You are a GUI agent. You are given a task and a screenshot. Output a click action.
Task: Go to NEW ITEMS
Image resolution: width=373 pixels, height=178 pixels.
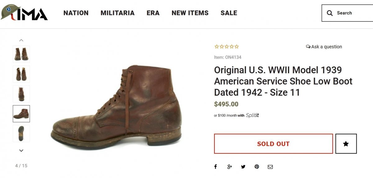(x=190, y=13)
